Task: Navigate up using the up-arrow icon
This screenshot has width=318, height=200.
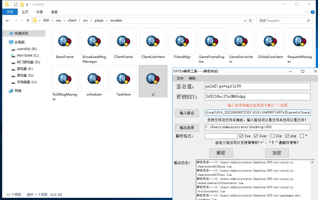Action: tap(28, 20)
